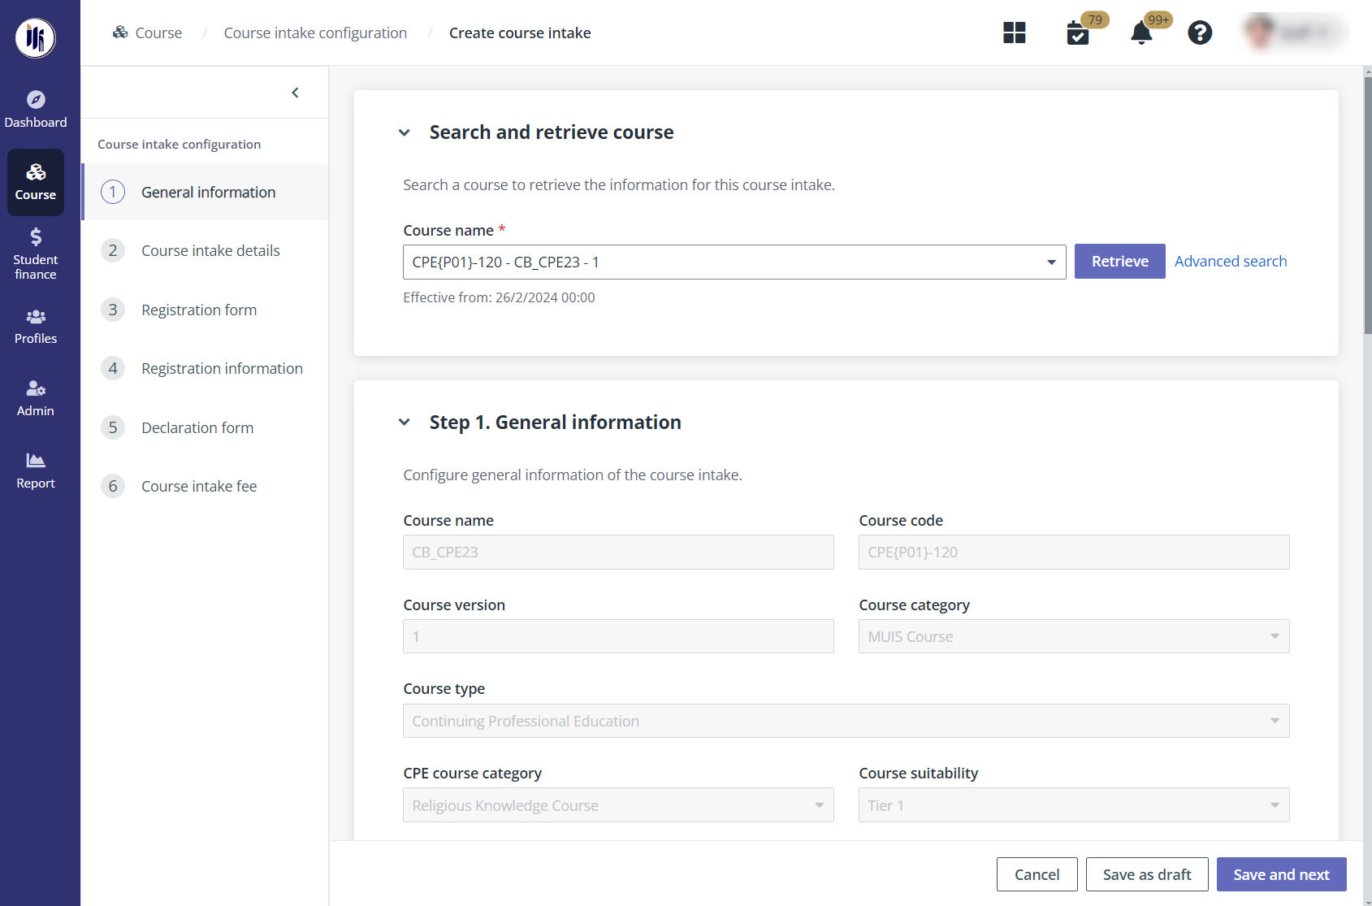Viewport: 1372px width, 906px height.
Task: Click the Course version field
Action: tap(618, 636)
